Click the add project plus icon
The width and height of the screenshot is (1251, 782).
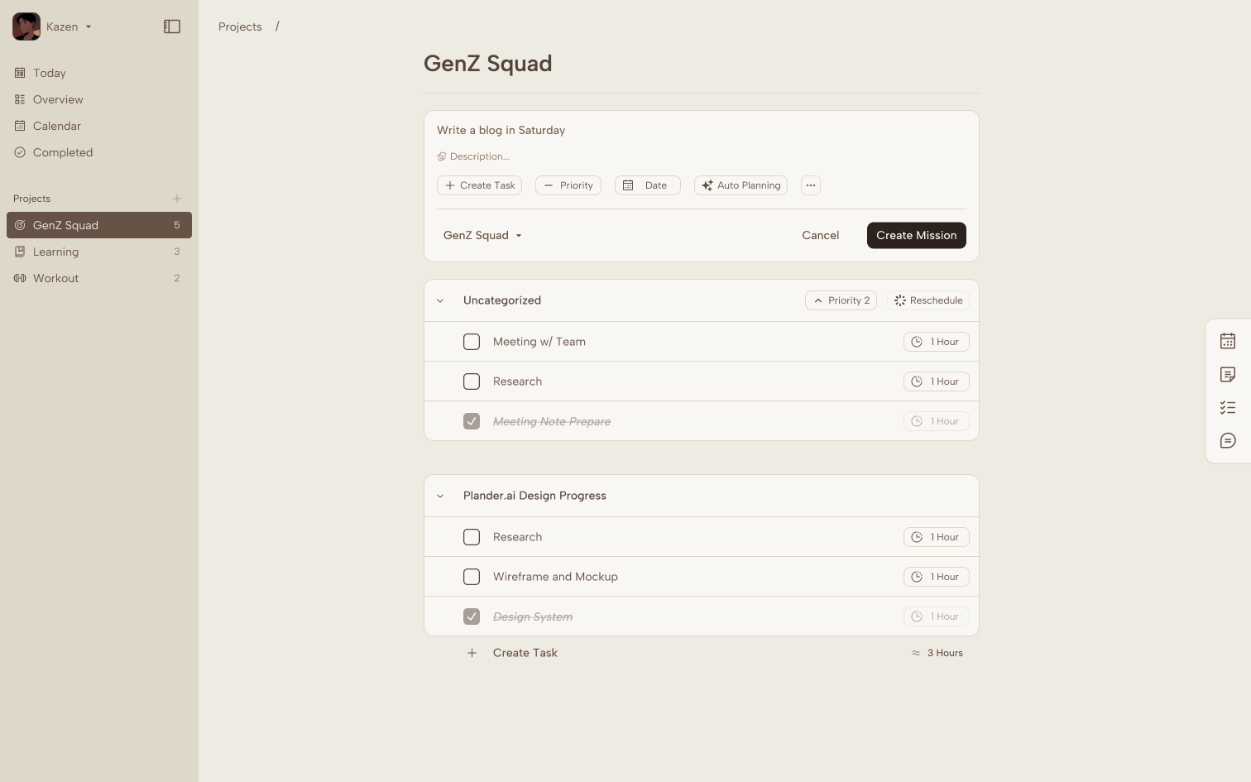(x=177, y=199)
